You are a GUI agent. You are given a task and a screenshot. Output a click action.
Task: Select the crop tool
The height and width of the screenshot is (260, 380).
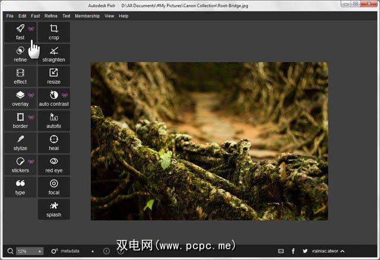click(x=54, y=32)
